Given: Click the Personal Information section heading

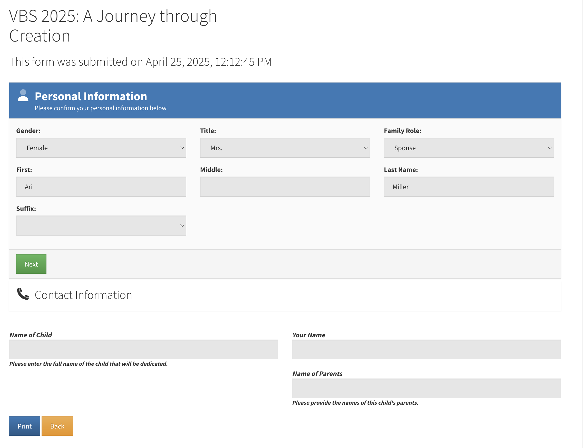Looking at the screenshot, I should pos(91,96).
